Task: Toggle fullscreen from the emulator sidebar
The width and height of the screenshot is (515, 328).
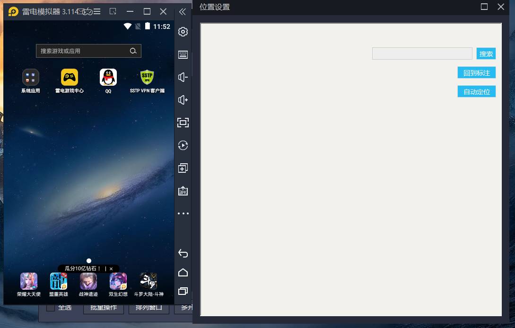Action: (183, 123)
